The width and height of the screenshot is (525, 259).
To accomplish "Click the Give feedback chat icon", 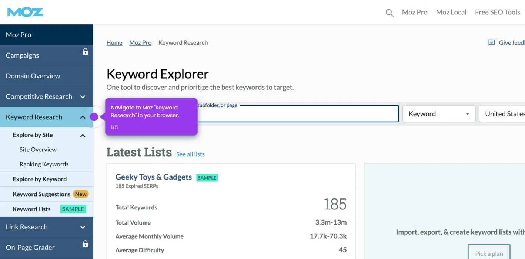I will (492, 42).
